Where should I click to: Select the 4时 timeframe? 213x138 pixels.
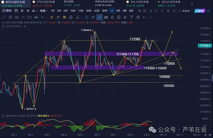[x=125, y=11]
